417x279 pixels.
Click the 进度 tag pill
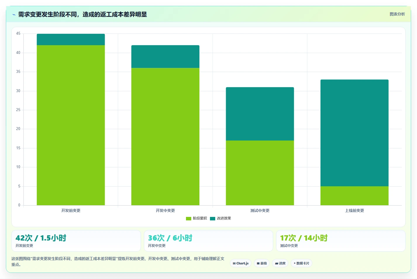pyautogui.click(x=280, y=263)
